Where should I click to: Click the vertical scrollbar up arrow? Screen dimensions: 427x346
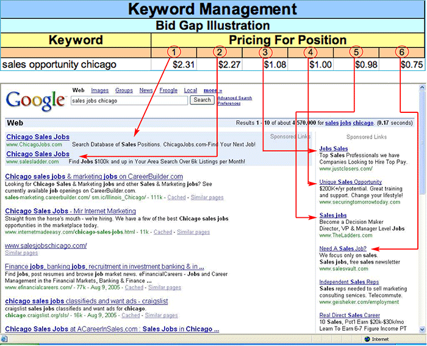422,87
